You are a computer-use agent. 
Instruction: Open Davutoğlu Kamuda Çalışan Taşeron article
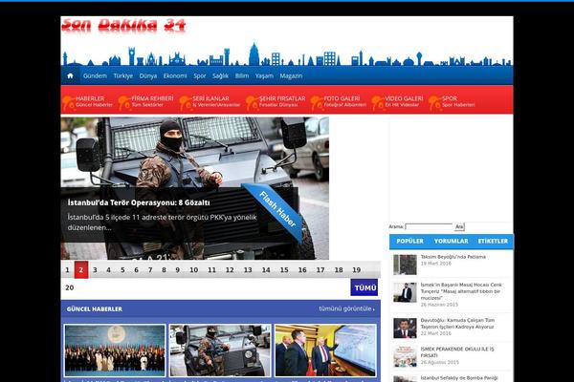457,324
